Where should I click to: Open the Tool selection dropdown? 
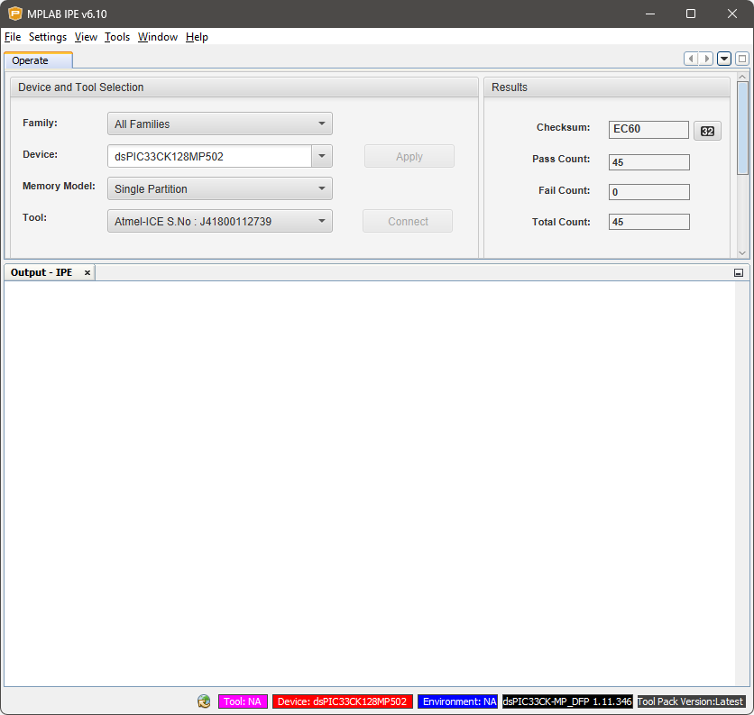(x=220, y=221)
